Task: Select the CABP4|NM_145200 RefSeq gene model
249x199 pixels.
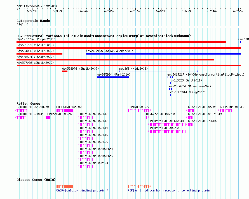Action: coord(65,110)
